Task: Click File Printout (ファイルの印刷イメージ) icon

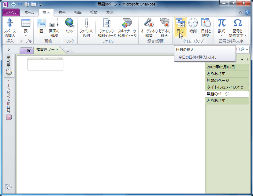Action: [x=107, y=28]
